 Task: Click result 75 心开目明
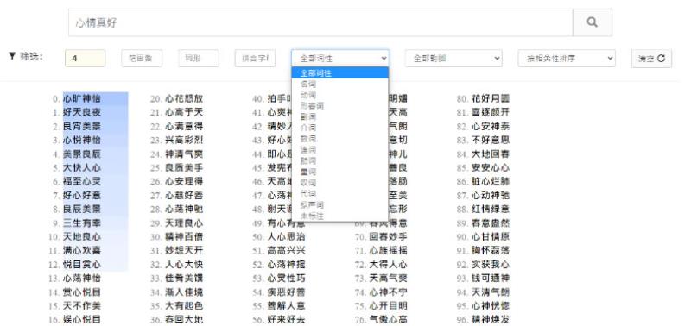point(388,306)
